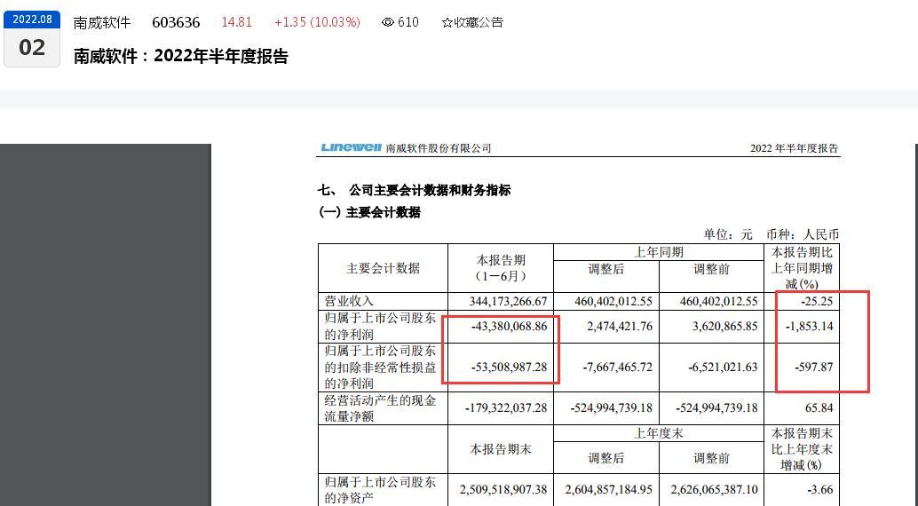Click value 2,604,857,184.95
The height and width of the screenshot is (506, 918).
609,490
